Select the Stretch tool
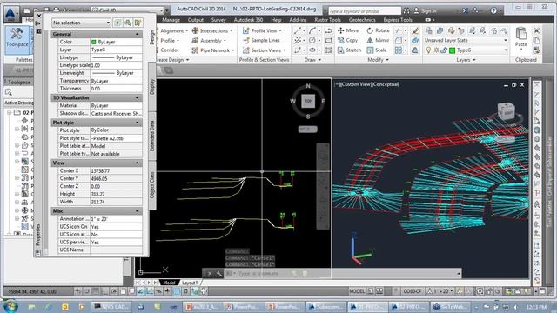Image resolution: width=557 pixels, height=313 pixels. 349,50
